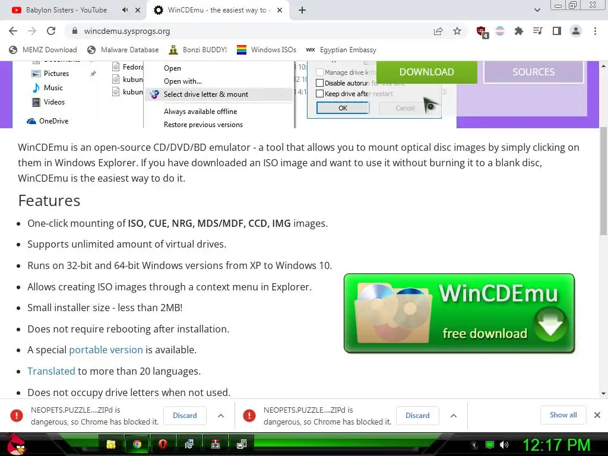
Task: Open the Egyptian Embassy bookmark
Action: (x=341, y=50)
